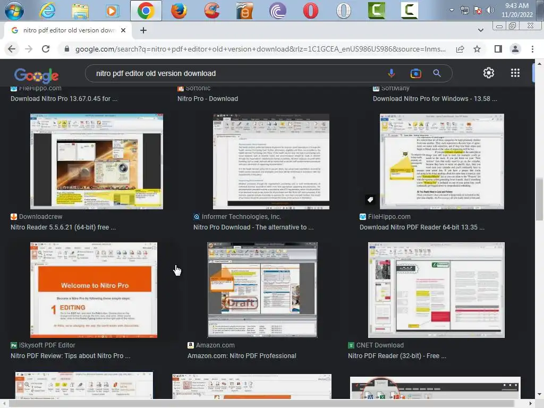Close the nitro pdf editor search tab
This screenshot has height=408, width=544.
(123, 30)
